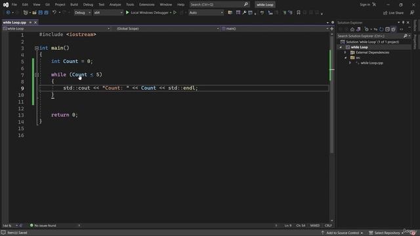Pin the Solution Explorer panel
Screen dimensions: 420x236
[403, 22]
